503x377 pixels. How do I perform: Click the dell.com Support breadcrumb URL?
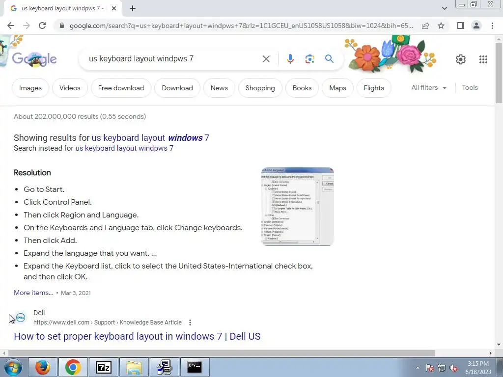point(108,323)
